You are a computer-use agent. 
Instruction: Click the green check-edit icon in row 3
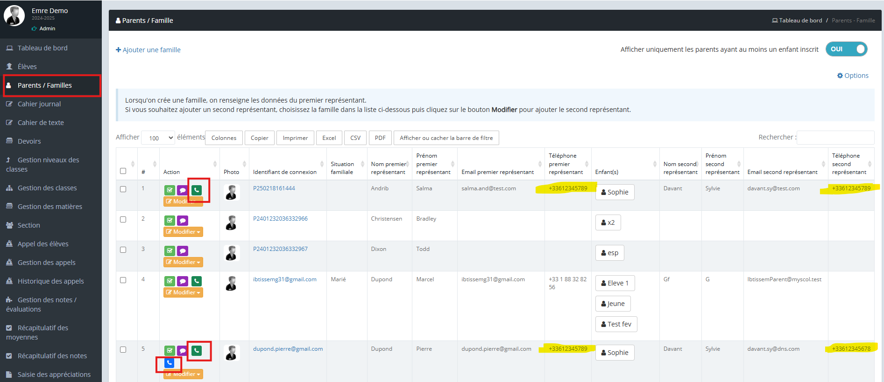coord(170,251)
